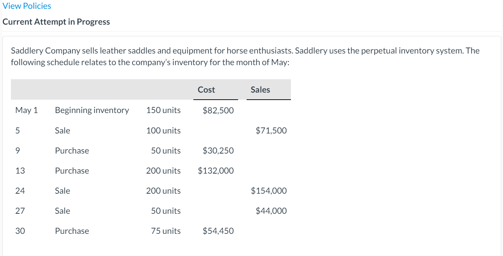Click the Sales column header
This screenshot has width=503, height=256.
click(x=260, y=90)
